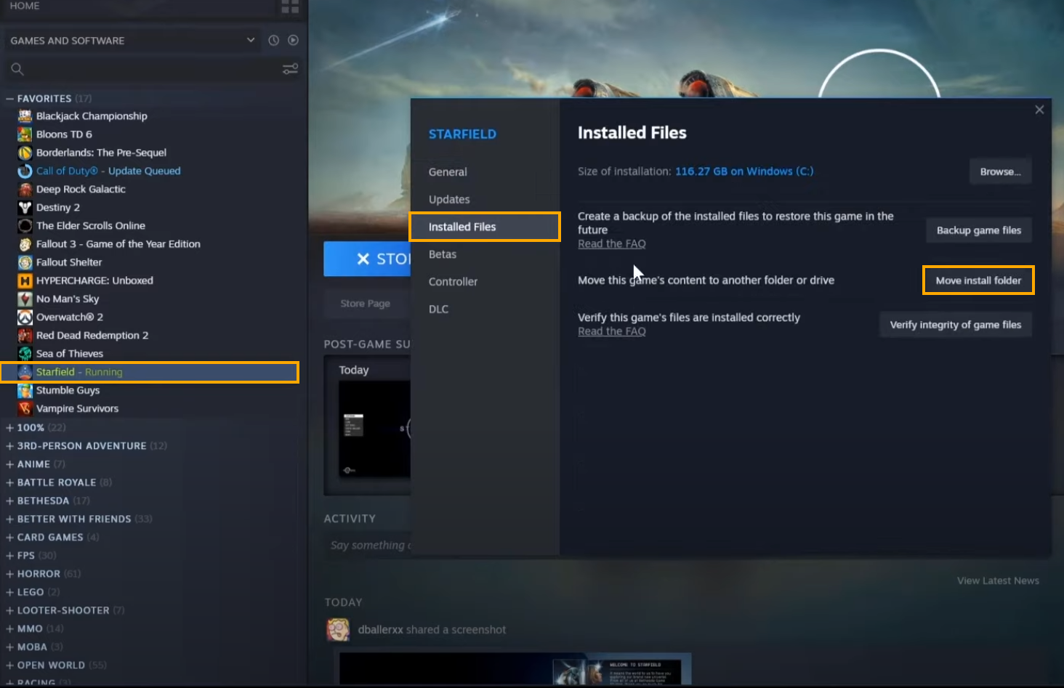Image resolution: width=1064 pixels, height=688 pixels.
Task: Expand the LOOTER-SHOOTER collection
Action: pyautogui.click(x=9, y=611)
